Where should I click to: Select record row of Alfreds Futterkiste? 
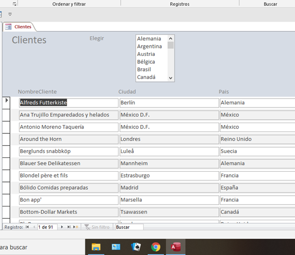point(7,102)
